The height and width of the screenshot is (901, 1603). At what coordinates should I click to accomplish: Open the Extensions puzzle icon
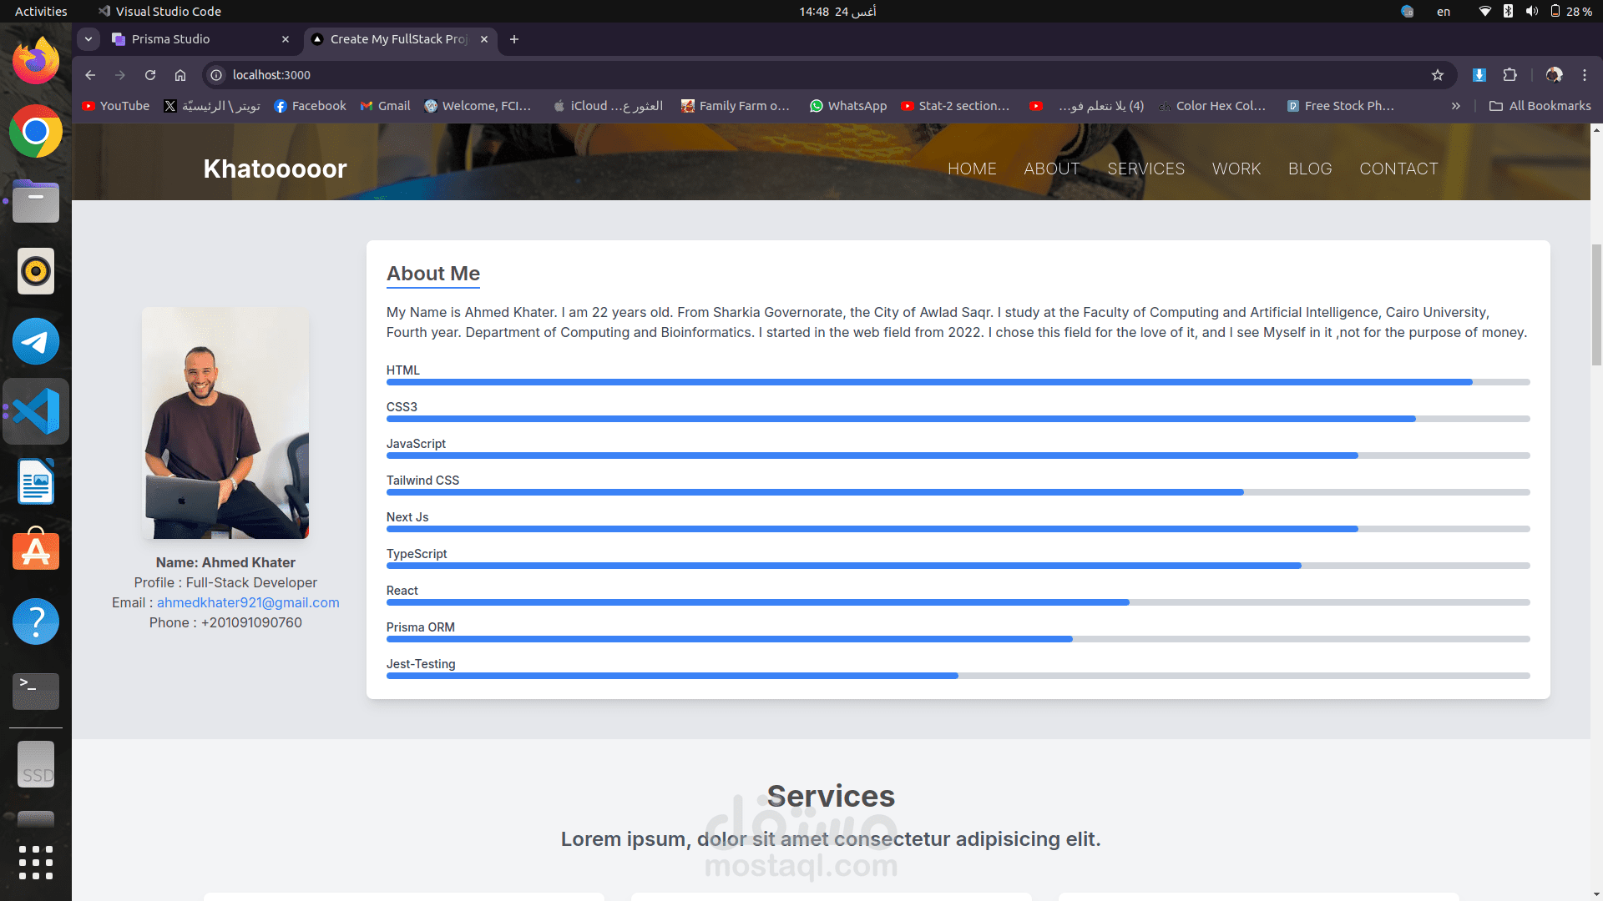click(x=1509, y=75)
